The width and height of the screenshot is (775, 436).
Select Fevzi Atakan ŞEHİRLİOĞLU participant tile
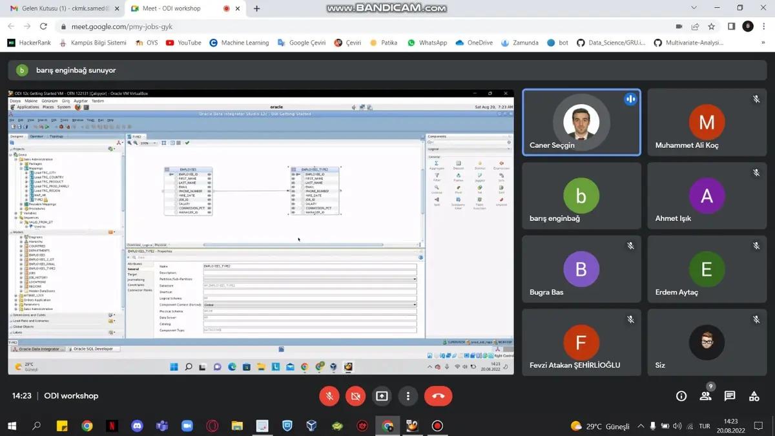[581, 342]
